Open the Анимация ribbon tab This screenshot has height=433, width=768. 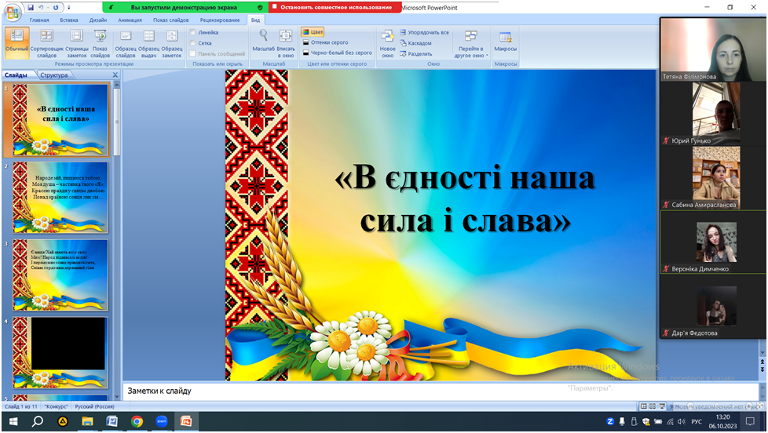point(130,20)
